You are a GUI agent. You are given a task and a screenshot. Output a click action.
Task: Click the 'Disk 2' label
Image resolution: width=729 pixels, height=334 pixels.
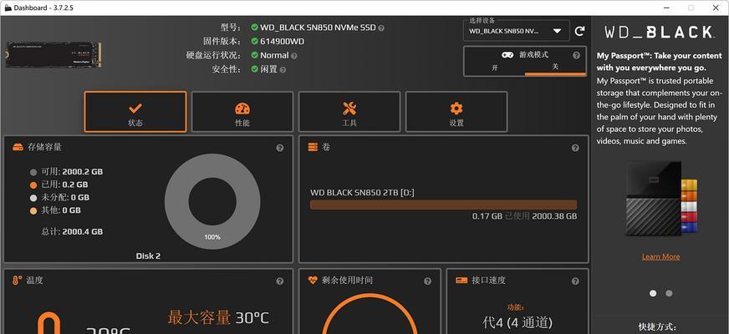click(148, 256)
